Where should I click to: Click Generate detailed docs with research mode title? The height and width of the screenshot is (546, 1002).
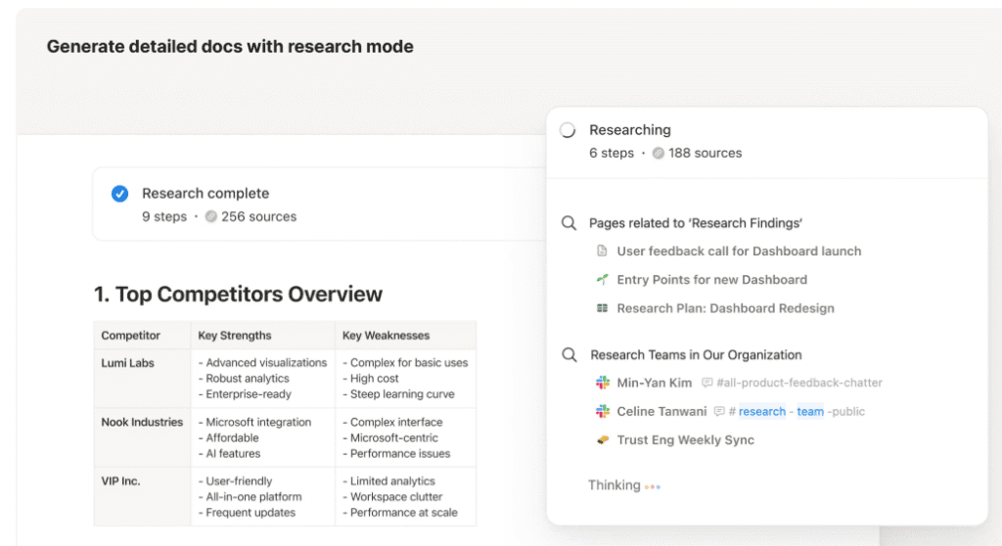coord(230,47)
